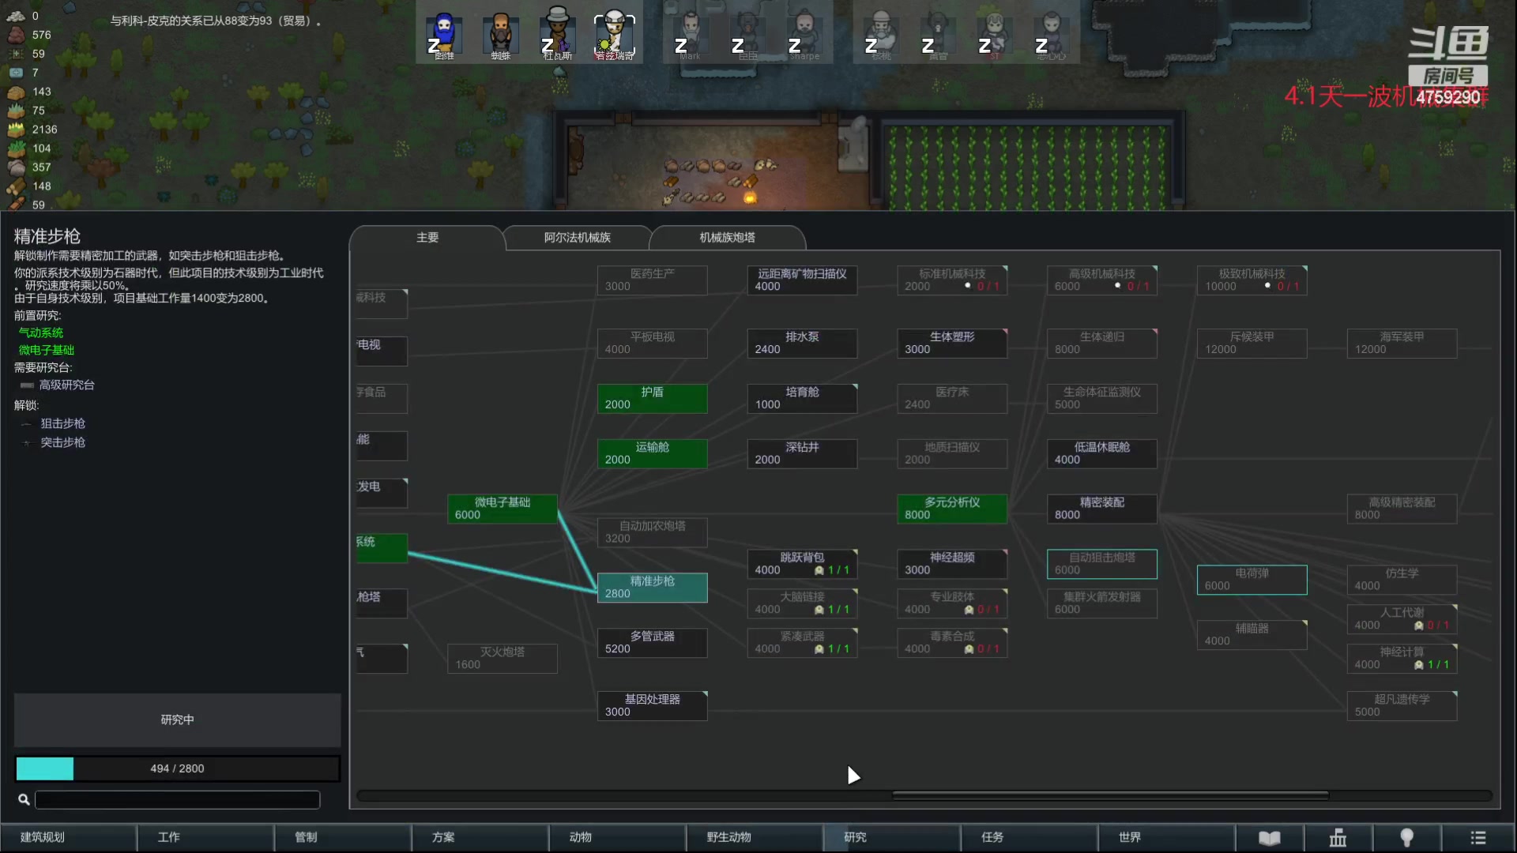Switch to the 主要 research tab
Viewport: 1517px width, 853px height.
tap(427, 238)
